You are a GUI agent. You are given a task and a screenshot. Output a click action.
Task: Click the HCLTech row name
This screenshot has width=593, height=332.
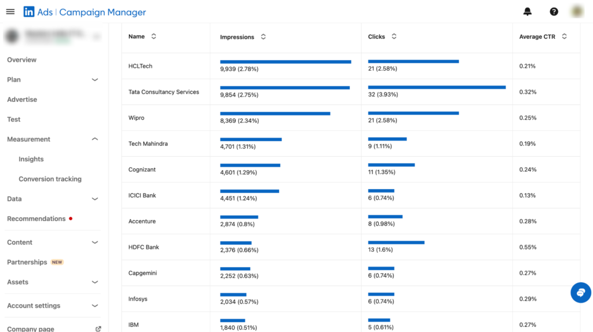point(140,66)
